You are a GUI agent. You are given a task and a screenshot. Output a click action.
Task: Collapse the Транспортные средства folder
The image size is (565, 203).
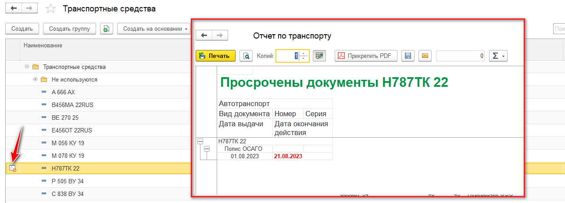point(27,67)
